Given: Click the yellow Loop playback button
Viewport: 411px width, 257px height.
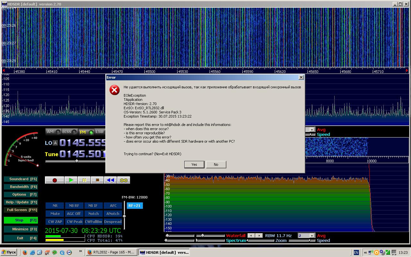Looking at the screenshot, I should pyautogui.click(x=124, y=180).
